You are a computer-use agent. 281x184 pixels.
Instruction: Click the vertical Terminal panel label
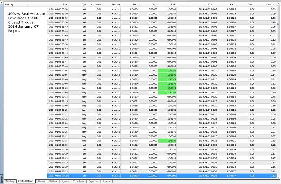click(x=2, y=178)
